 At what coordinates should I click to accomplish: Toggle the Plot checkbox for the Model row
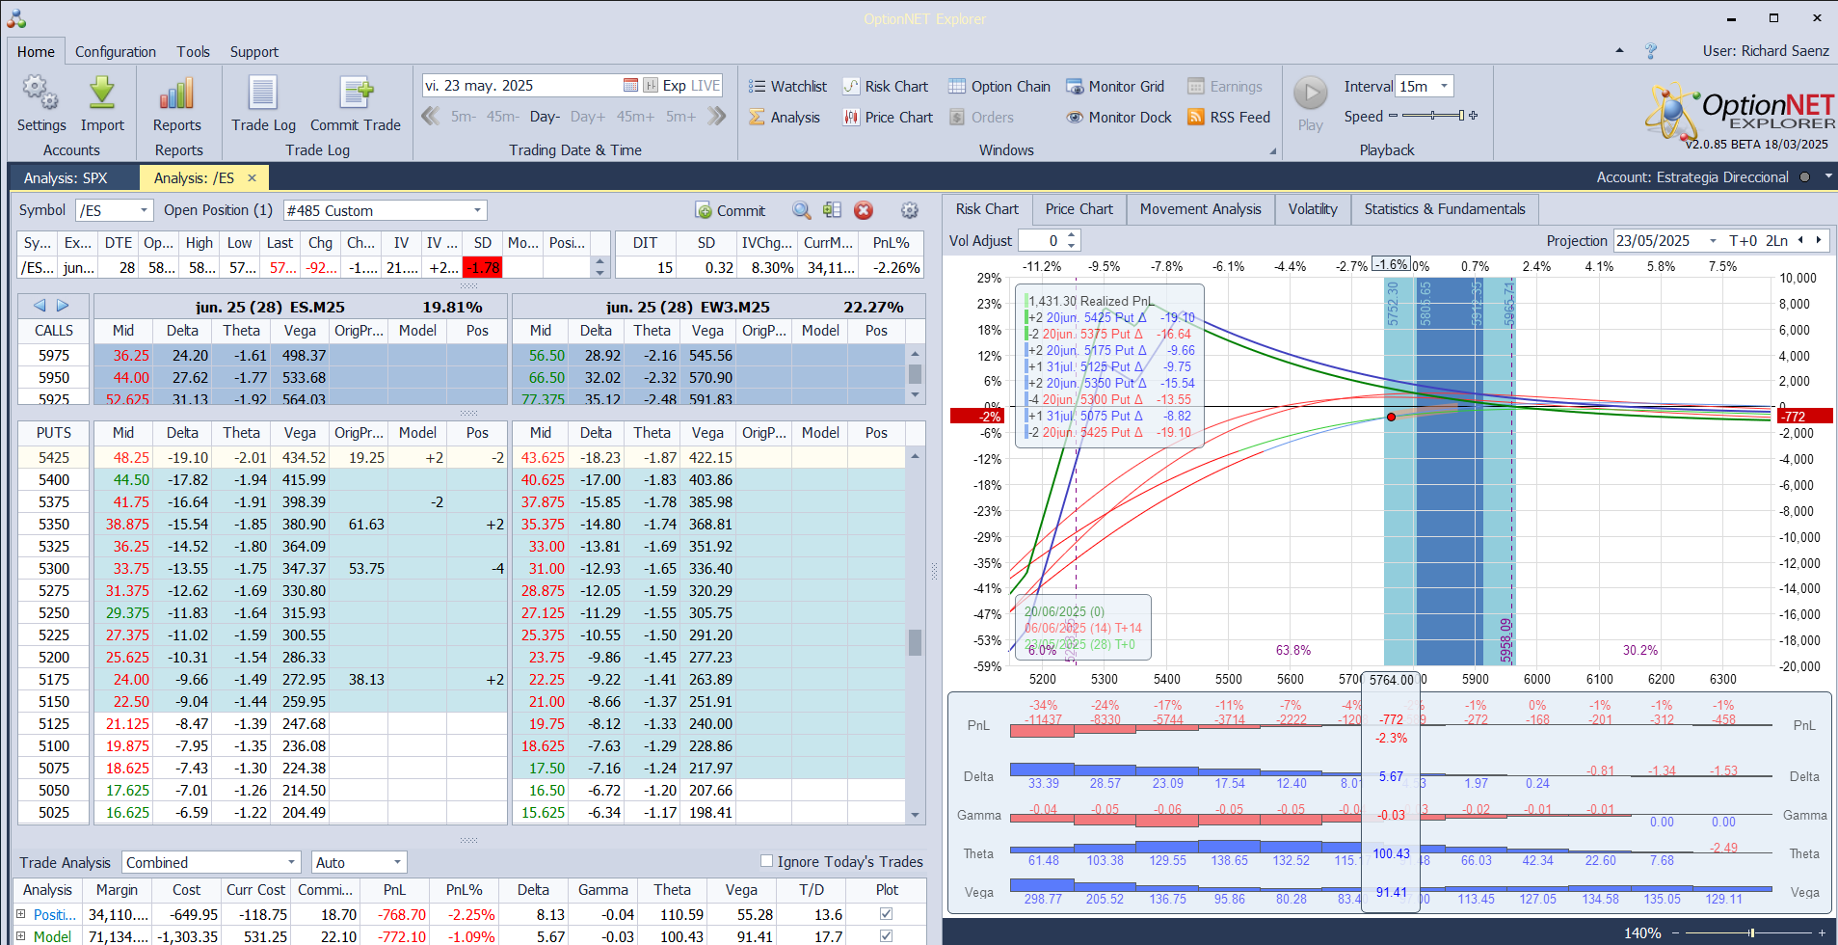(887, 935)
